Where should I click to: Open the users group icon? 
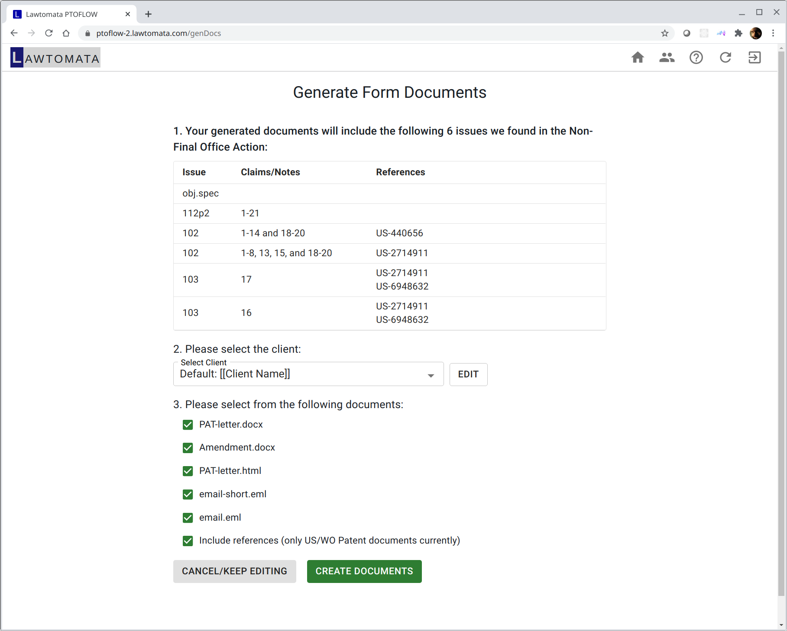coord(667,58)
